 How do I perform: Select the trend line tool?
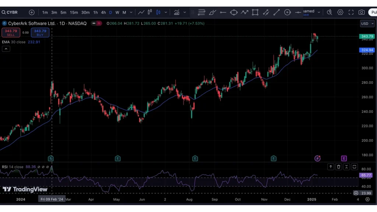point(276,12)
